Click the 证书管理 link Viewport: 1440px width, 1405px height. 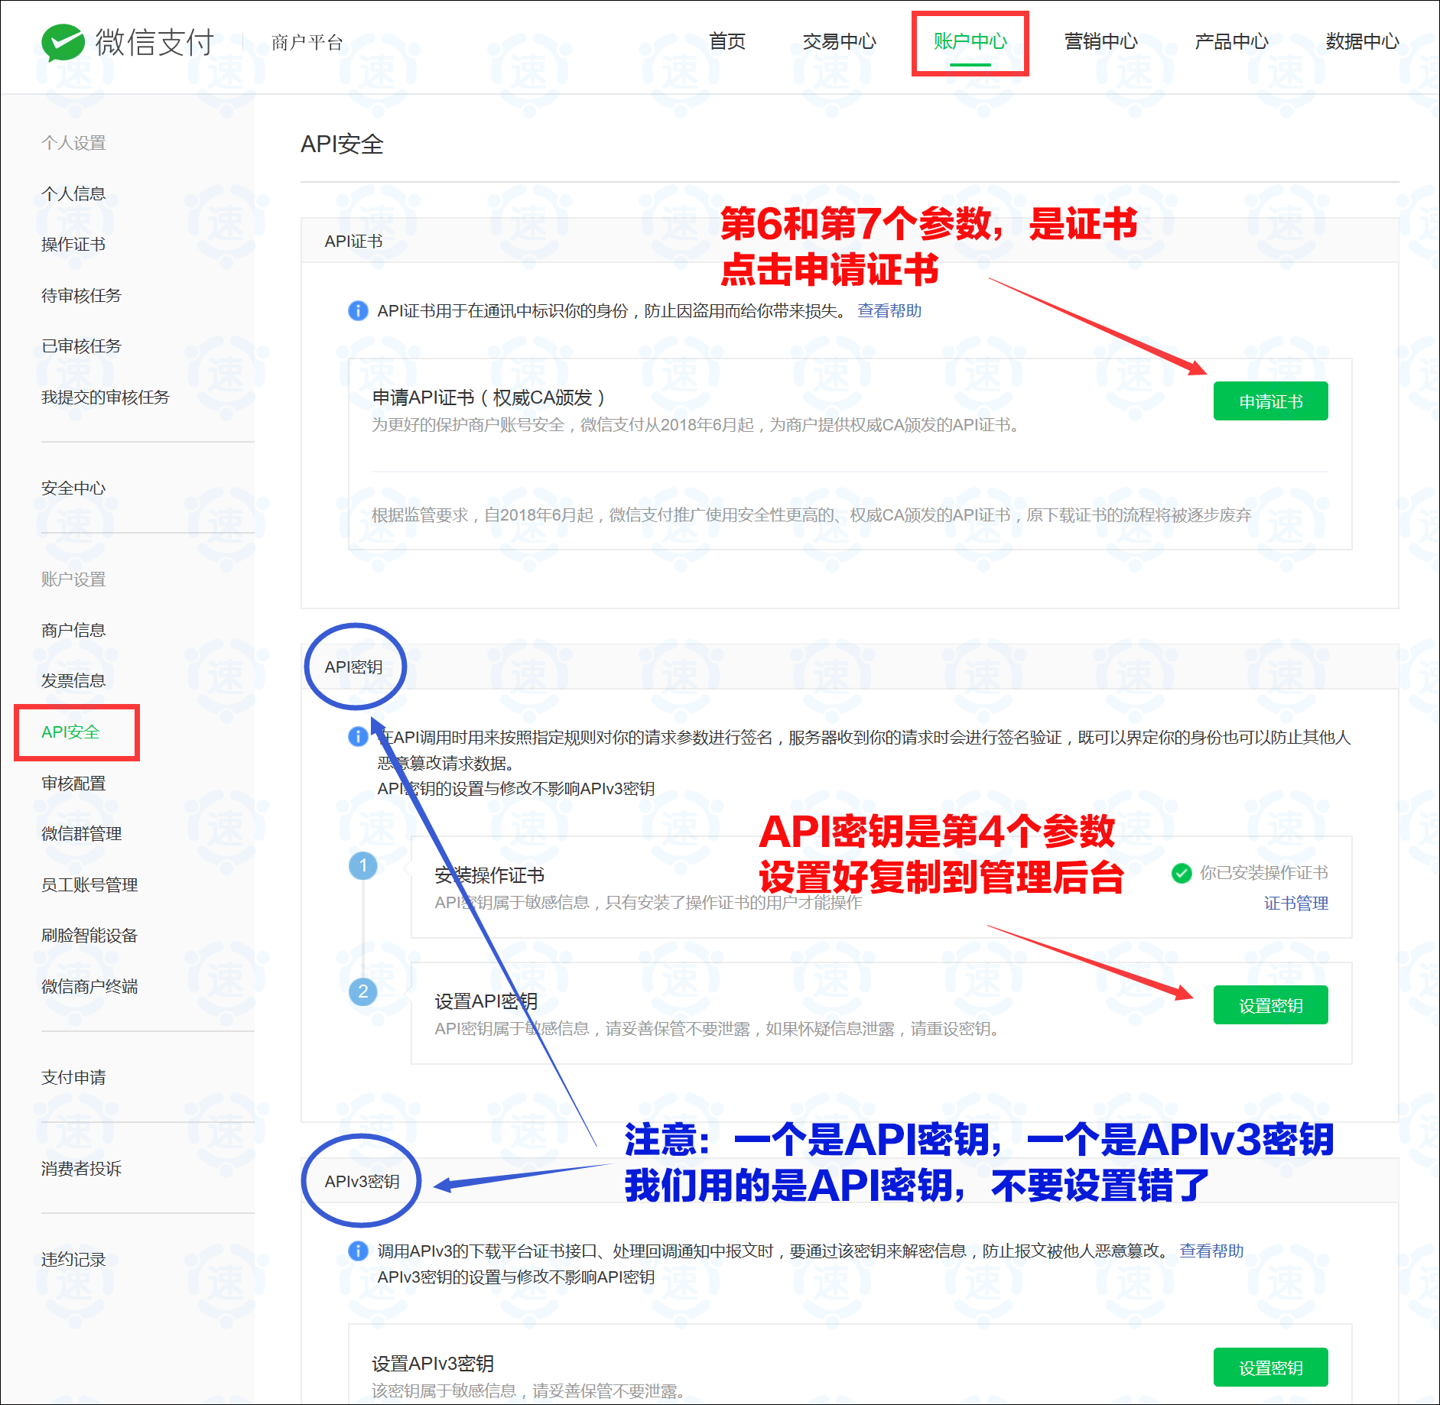1296,904
